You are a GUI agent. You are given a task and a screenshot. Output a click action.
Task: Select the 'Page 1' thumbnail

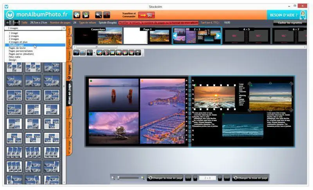pos(148,36)
